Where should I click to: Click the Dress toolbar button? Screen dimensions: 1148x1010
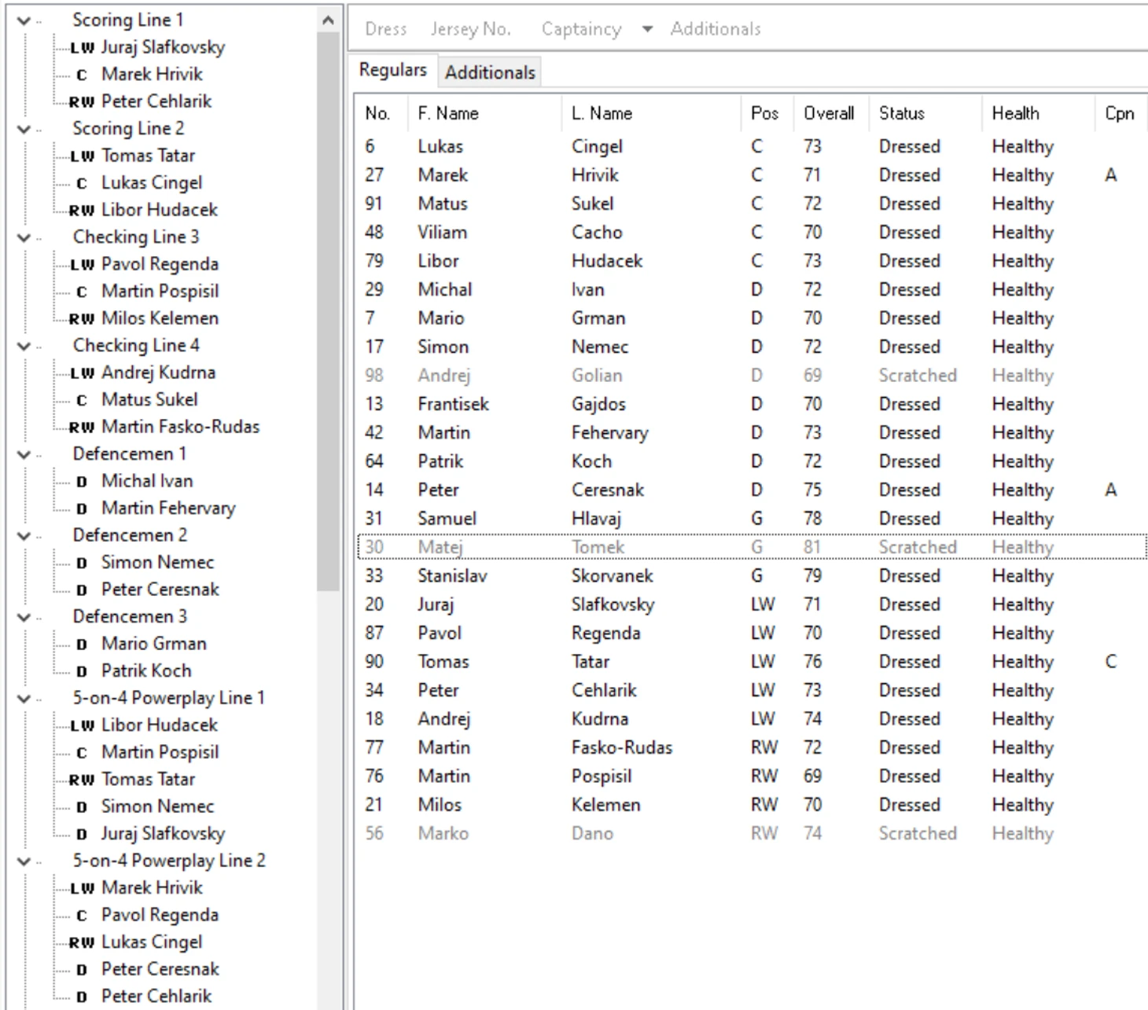click(385, 29)
